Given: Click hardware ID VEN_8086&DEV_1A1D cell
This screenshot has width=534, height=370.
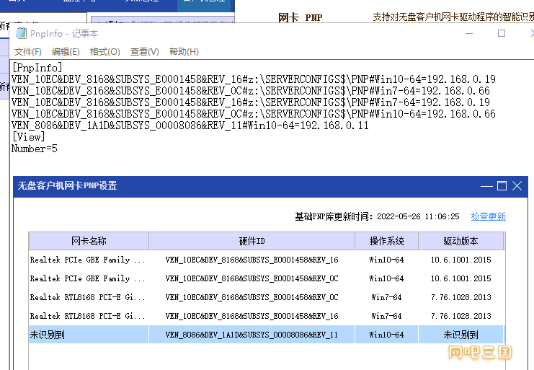Looking at the screenshot, I should (252, 335).
